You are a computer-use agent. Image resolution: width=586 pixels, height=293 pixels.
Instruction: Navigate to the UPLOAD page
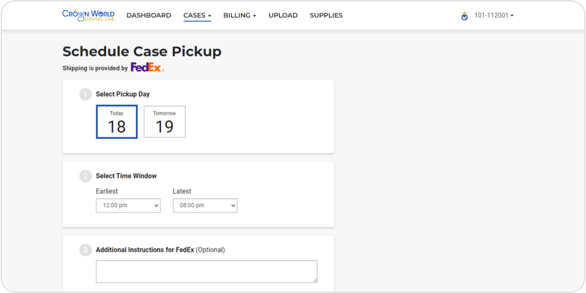283,15
